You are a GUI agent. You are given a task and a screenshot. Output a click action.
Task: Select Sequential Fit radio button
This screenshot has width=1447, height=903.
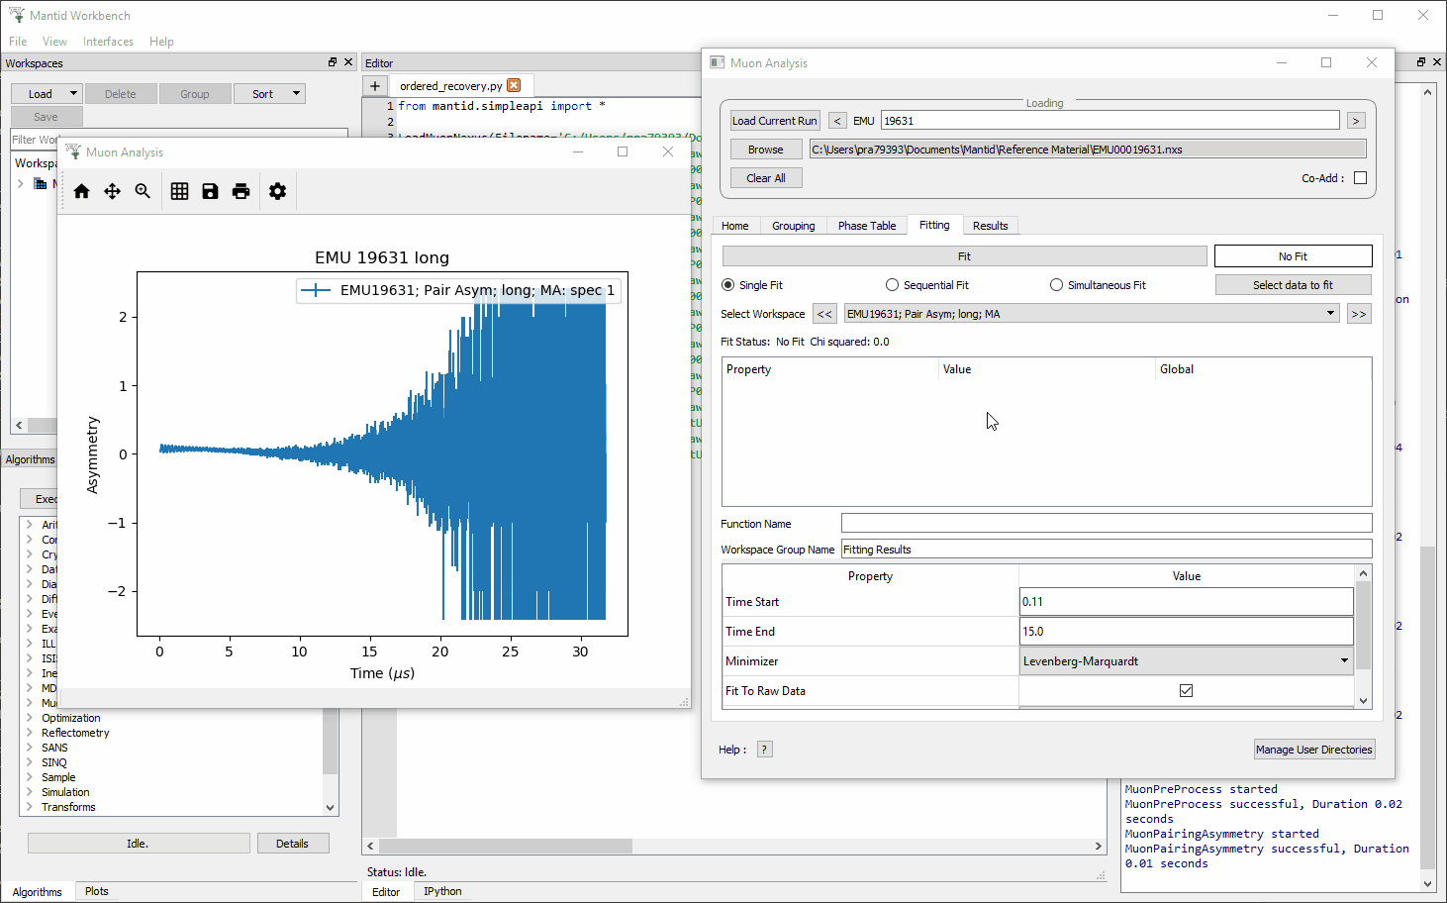(893, 285)
